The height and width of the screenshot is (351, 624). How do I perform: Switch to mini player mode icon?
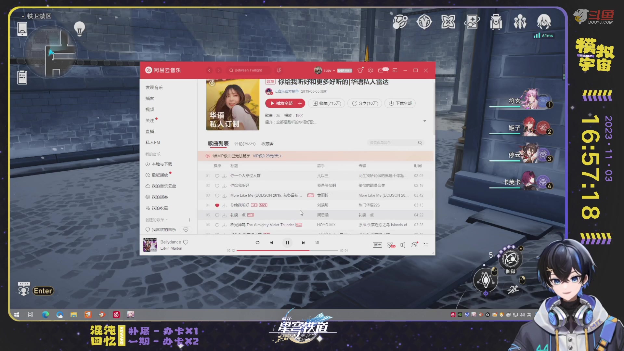pos(395,70)
